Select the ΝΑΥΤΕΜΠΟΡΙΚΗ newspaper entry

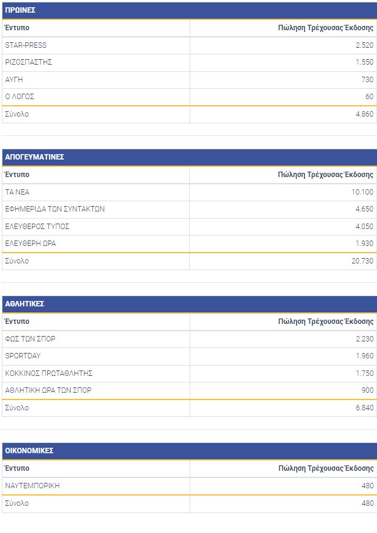pos(32,486)
